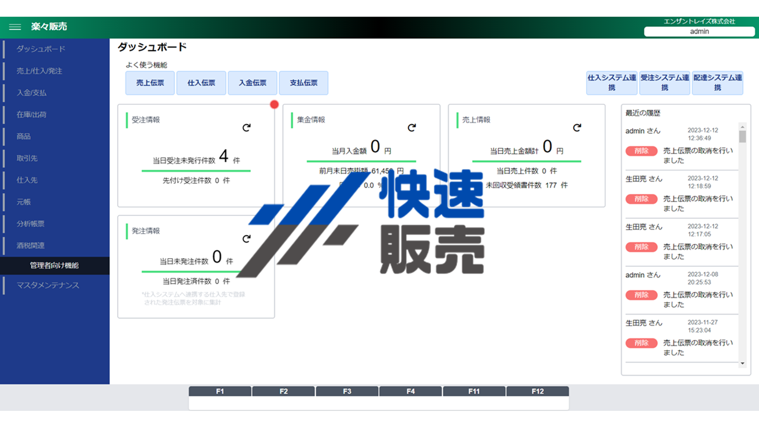759x427 pixels.
Task: Expand 在庫/出荷 sidebar menu
Action: [31, 114]
